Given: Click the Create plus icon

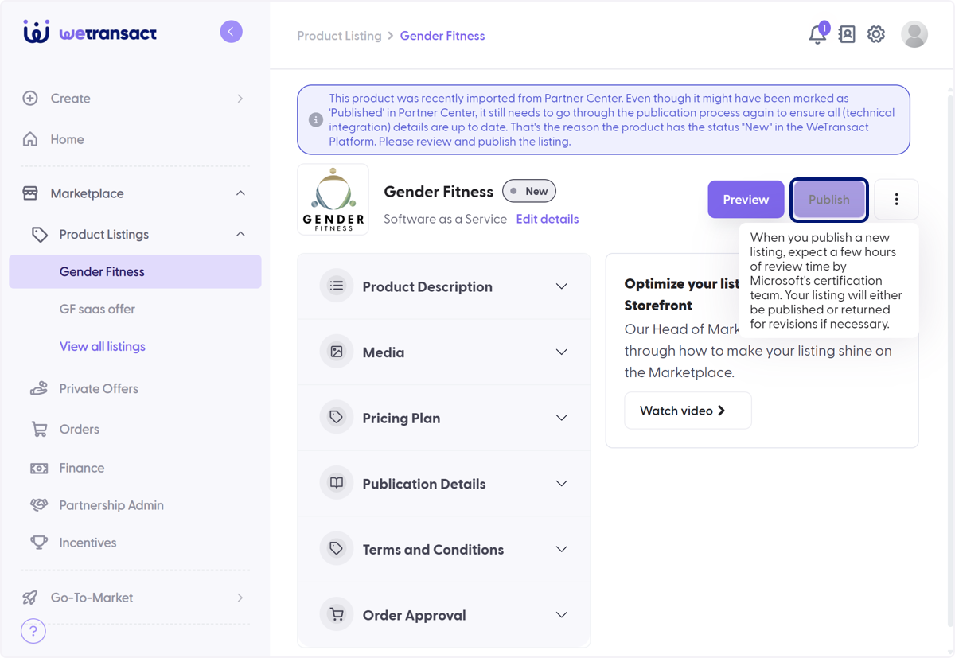Looking at the screenshot, I should [30, 99].
